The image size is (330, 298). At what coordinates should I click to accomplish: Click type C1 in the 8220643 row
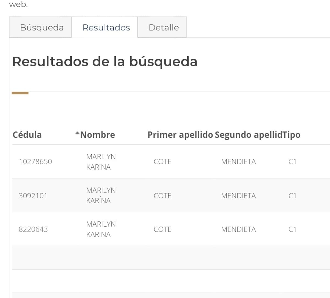(x=292, y=229)
